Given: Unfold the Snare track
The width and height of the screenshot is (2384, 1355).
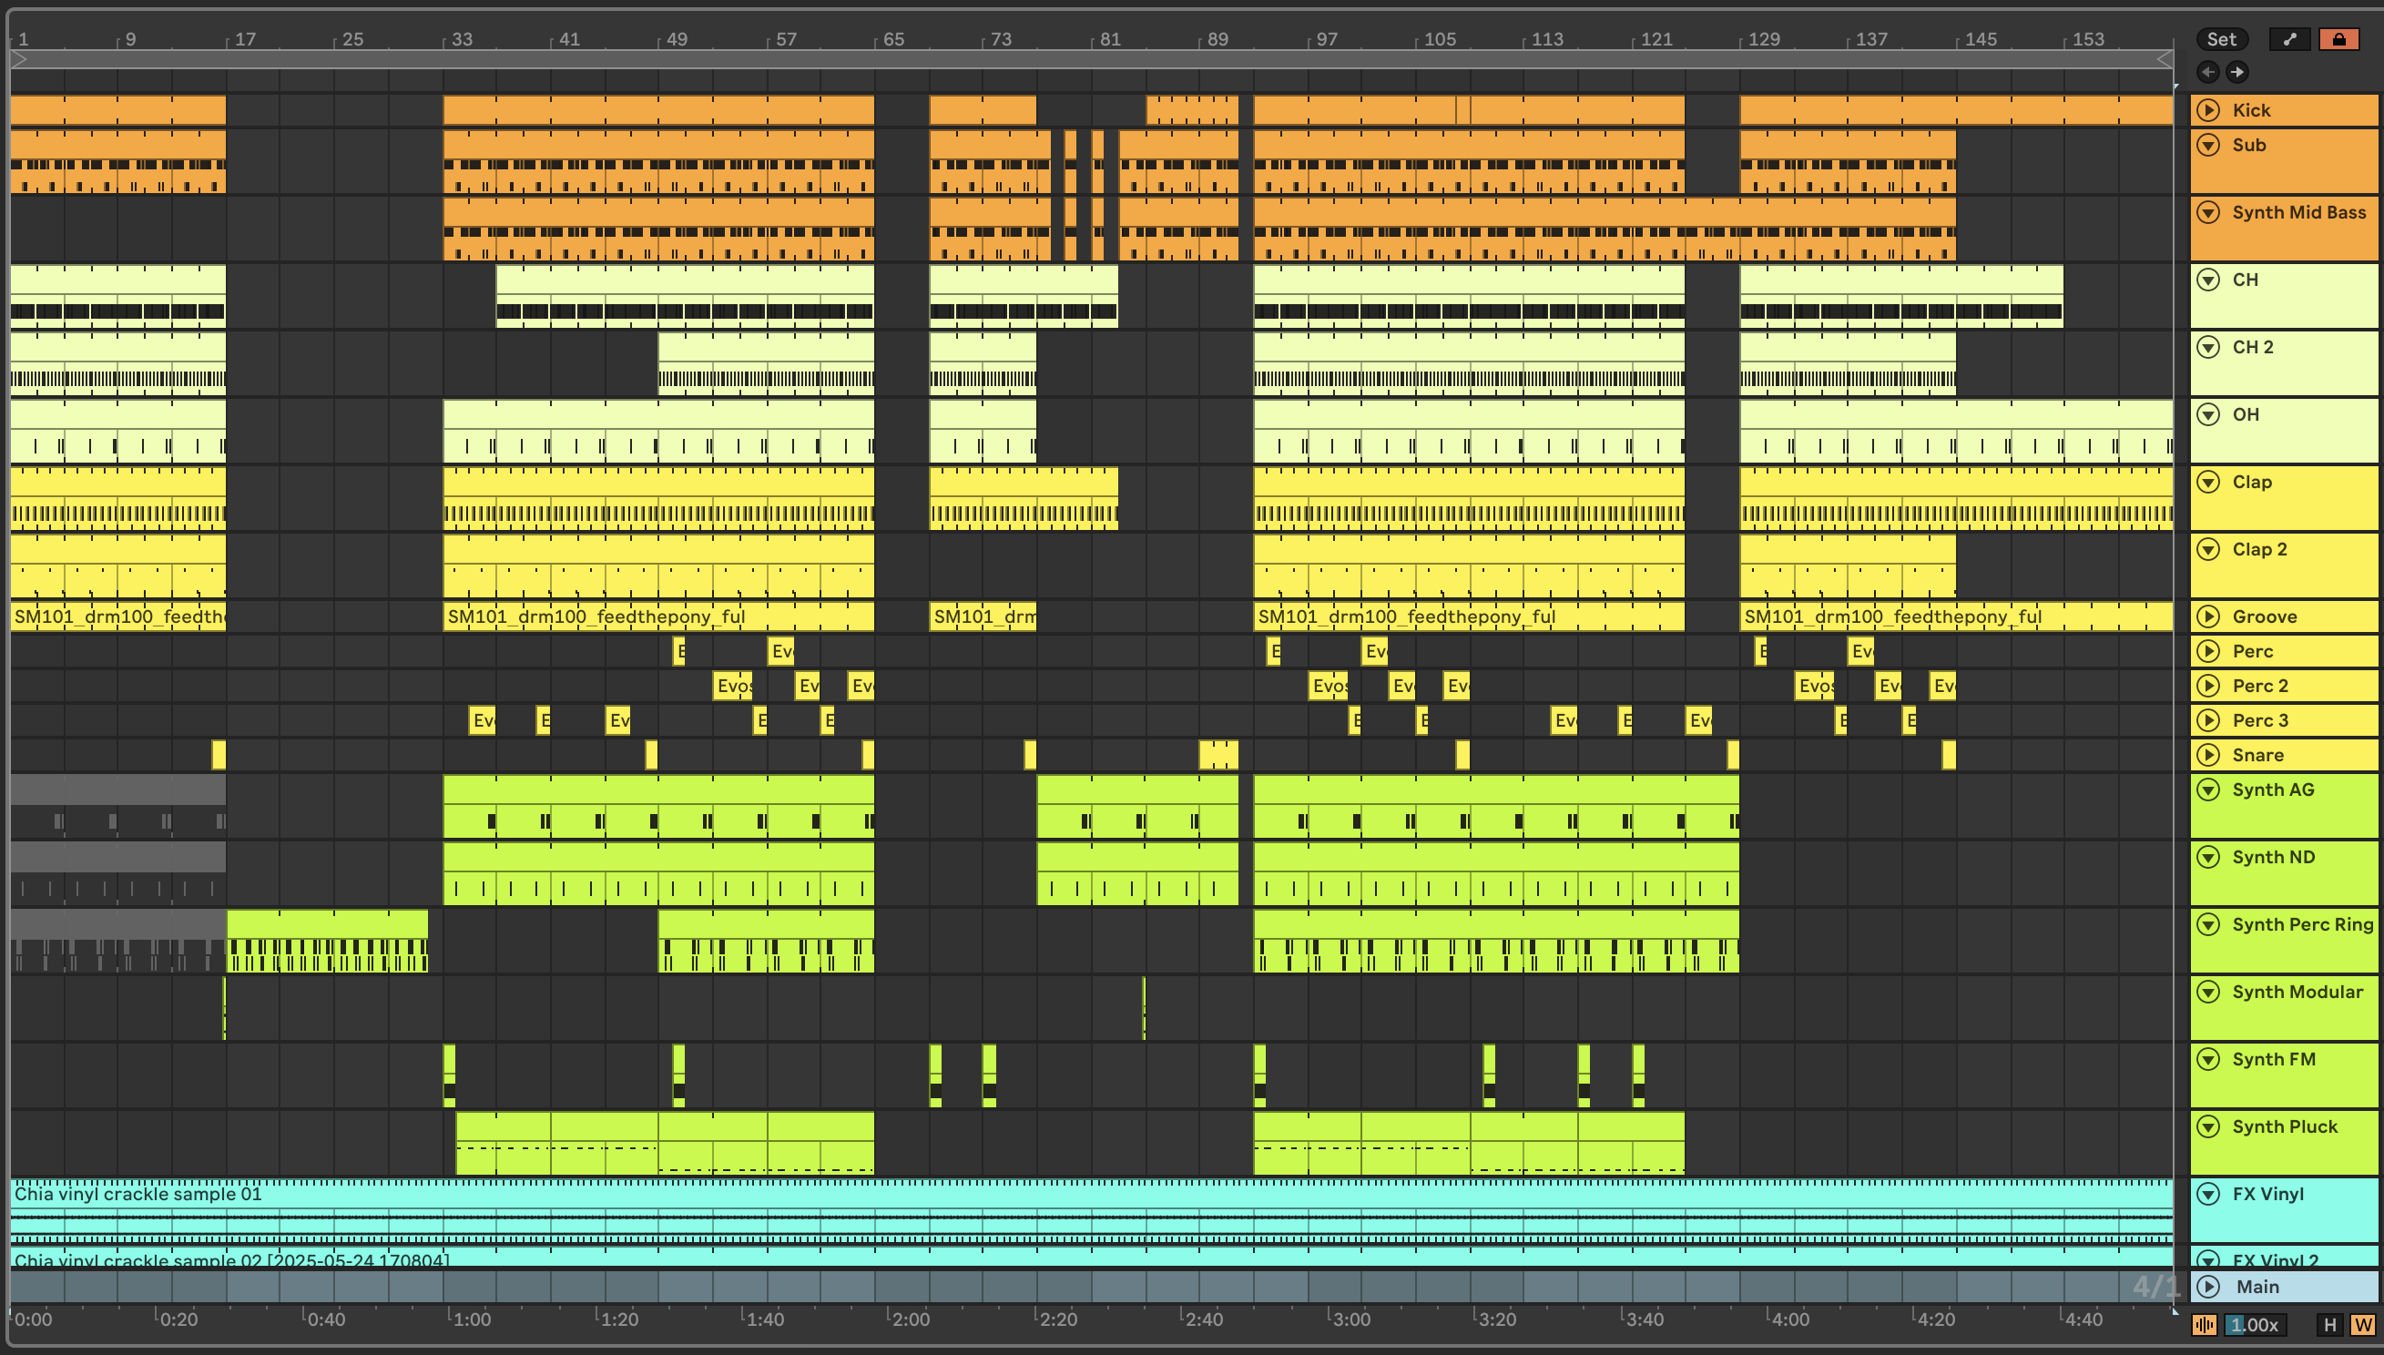Looking at the screenshot, I should click(x=2208, y=755).
